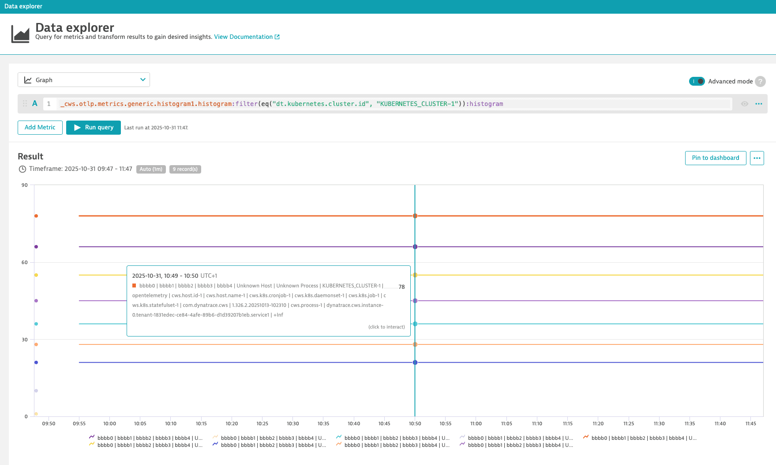
Task: Click the red-orange dot on the y-axis edge
Action: click(36, 216)
